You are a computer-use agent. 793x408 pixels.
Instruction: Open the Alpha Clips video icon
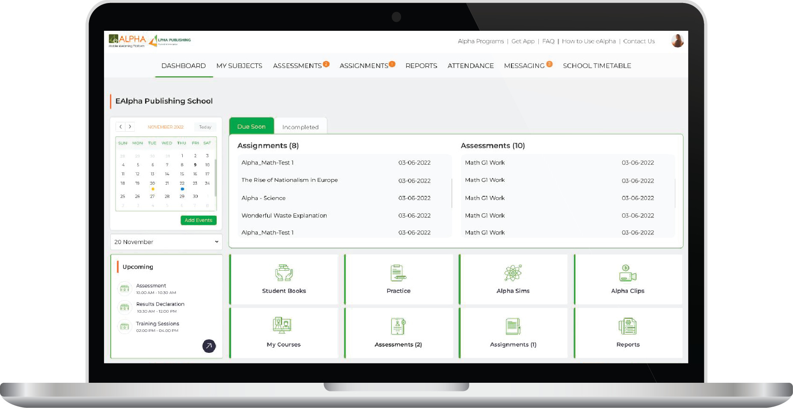(x=627, y=273)
